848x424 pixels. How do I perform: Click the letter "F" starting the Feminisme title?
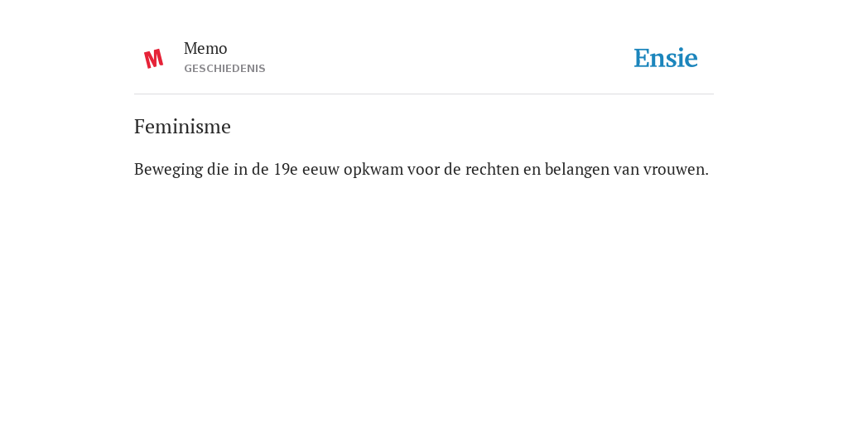[139, 127]
